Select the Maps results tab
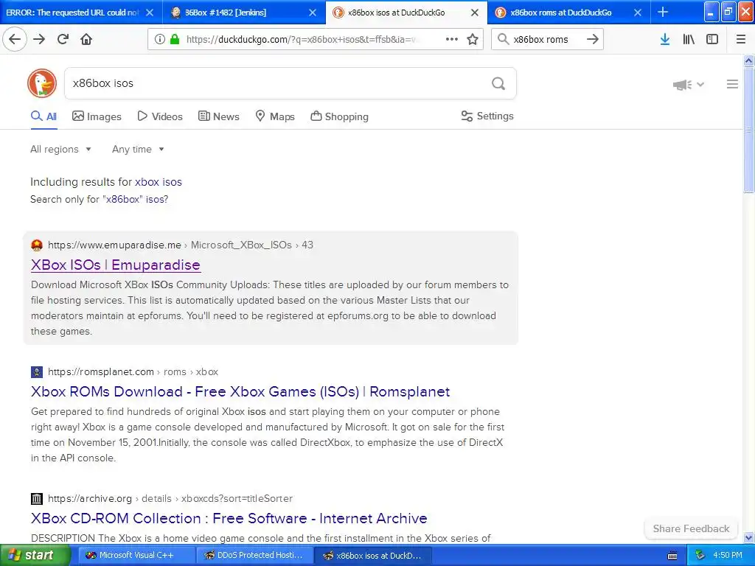Screen dimensions: 755x566 coord(275,116)
